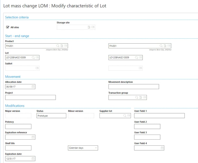Click 'Jalapeno Bean Dip' text under end Product
The width and height of the screenshot is (198, 163).
(160, 50)
